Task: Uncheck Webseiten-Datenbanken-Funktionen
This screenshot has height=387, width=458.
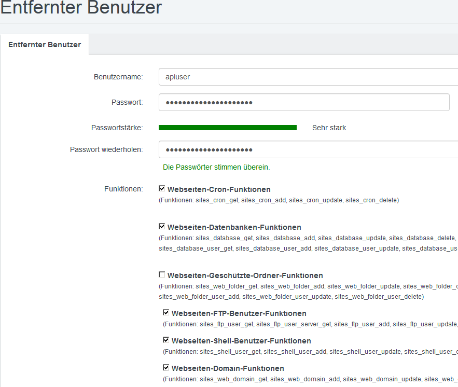Action: pos(161,226)
